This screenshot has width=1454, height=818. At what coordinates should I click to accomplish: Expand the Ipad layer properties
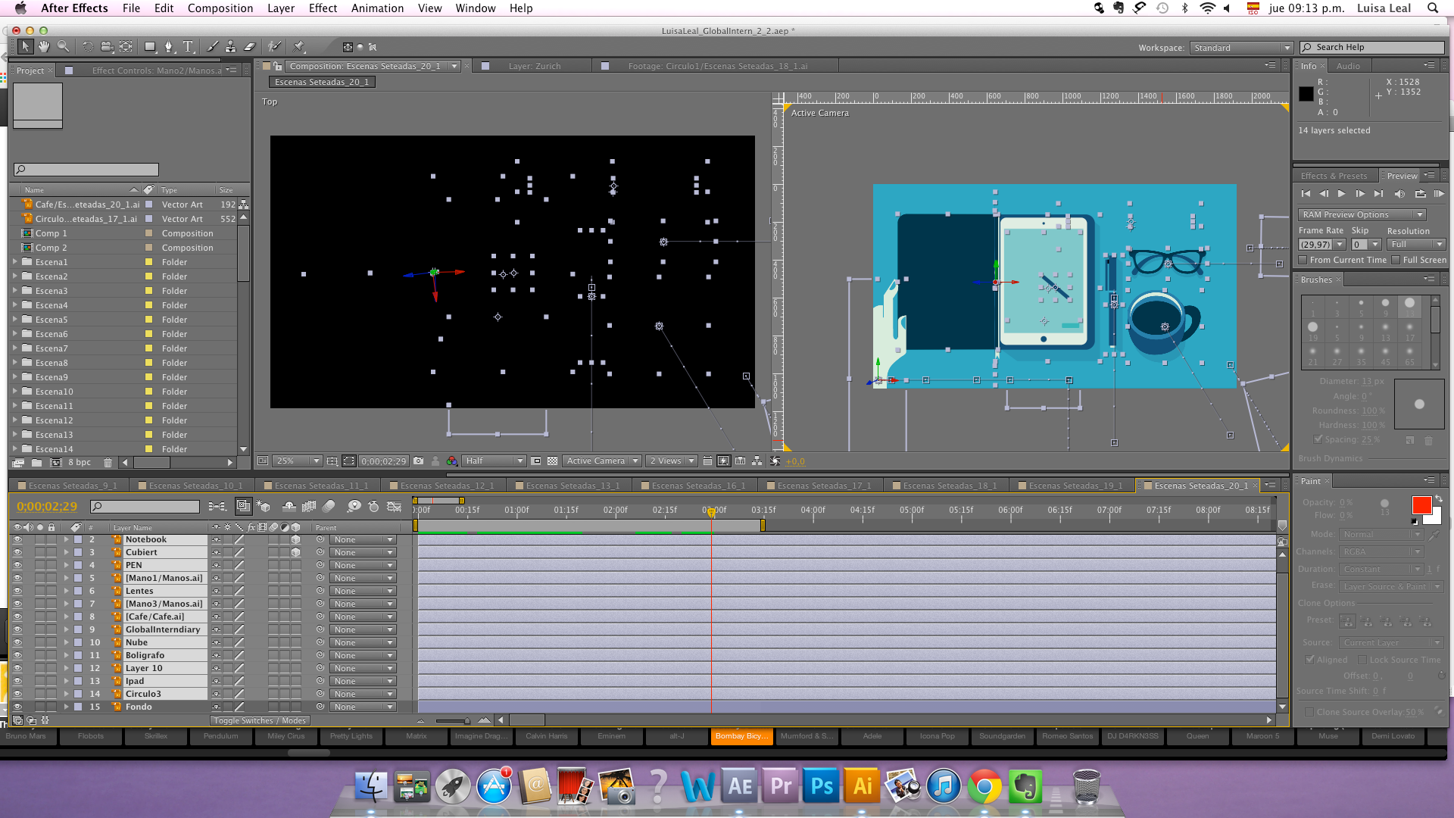(67, 682)
